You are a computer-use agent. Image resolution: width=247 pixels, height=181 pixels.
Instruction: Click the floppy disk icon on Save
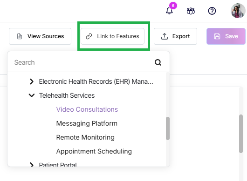[217, 36]
